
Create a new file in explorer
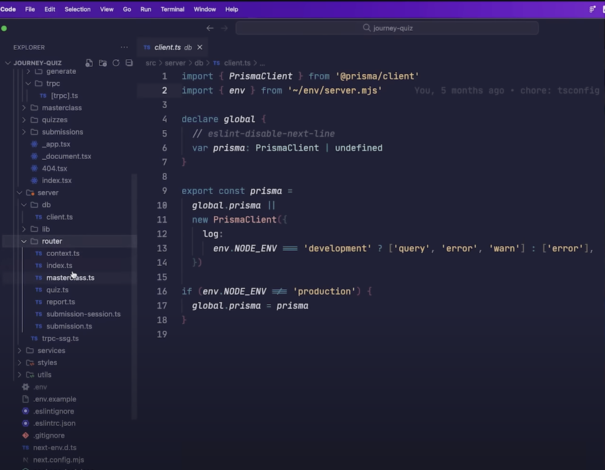pyautogui.click(x=89, y=63)
